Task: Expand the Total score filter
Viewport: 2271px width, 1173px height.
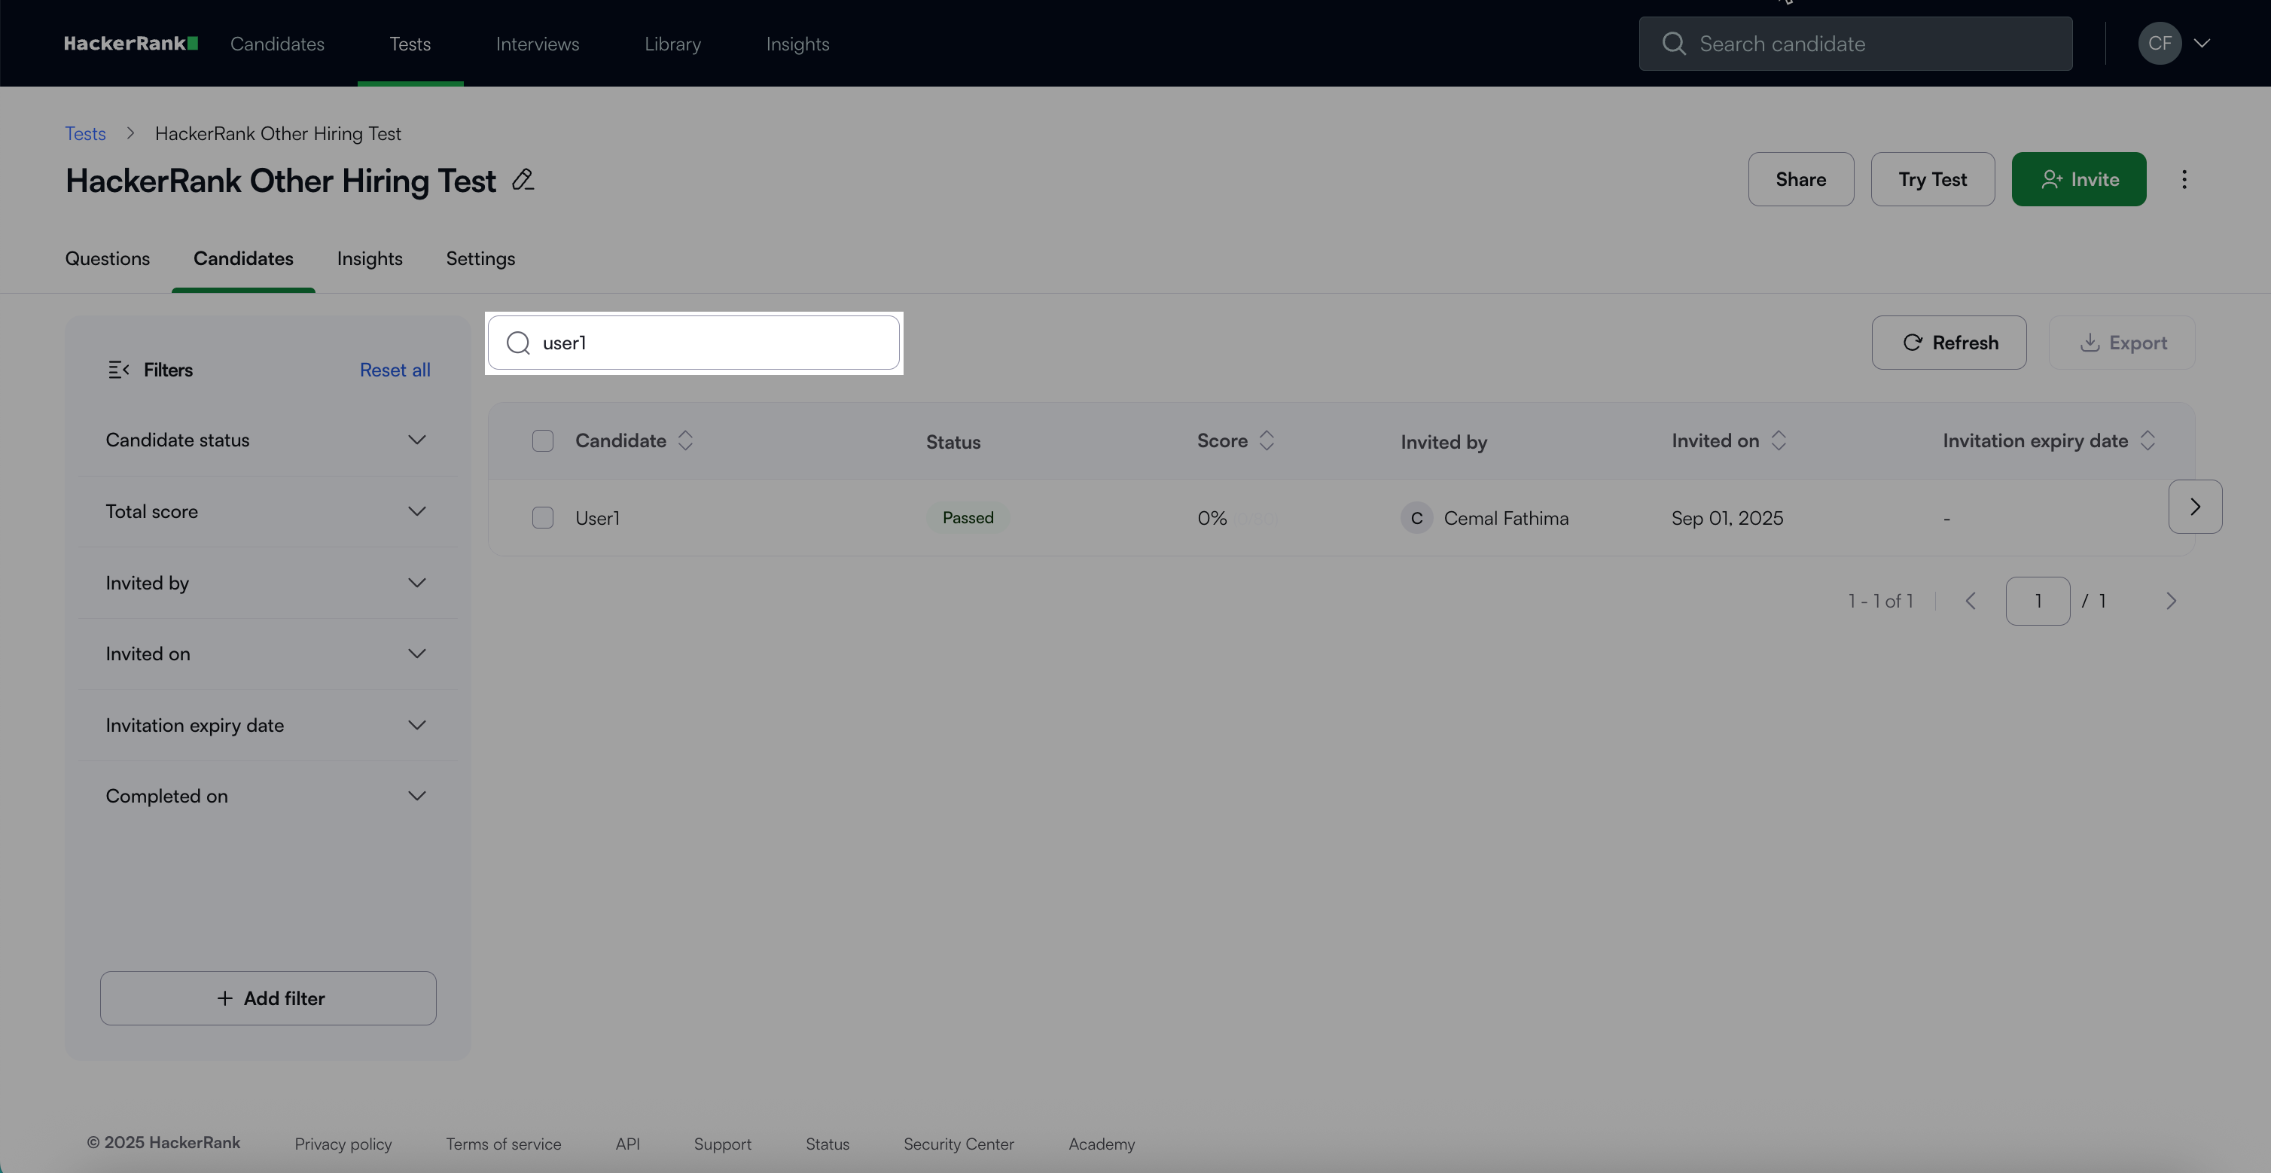Action: (417, 511)
